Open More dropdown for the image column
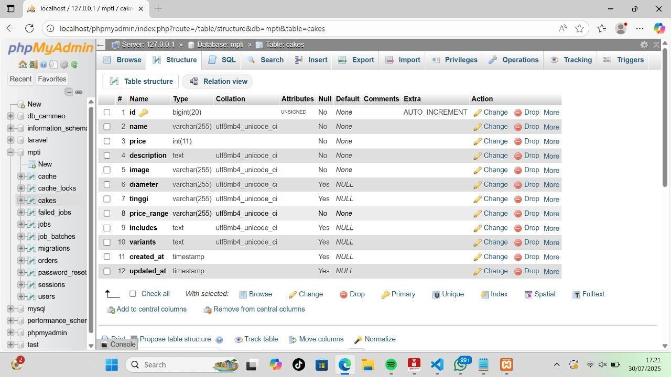This screenshot has height=377, width=671. [551, 170]
